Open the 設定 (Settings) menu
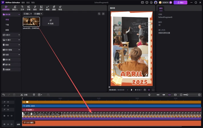 tap(28, 3)
